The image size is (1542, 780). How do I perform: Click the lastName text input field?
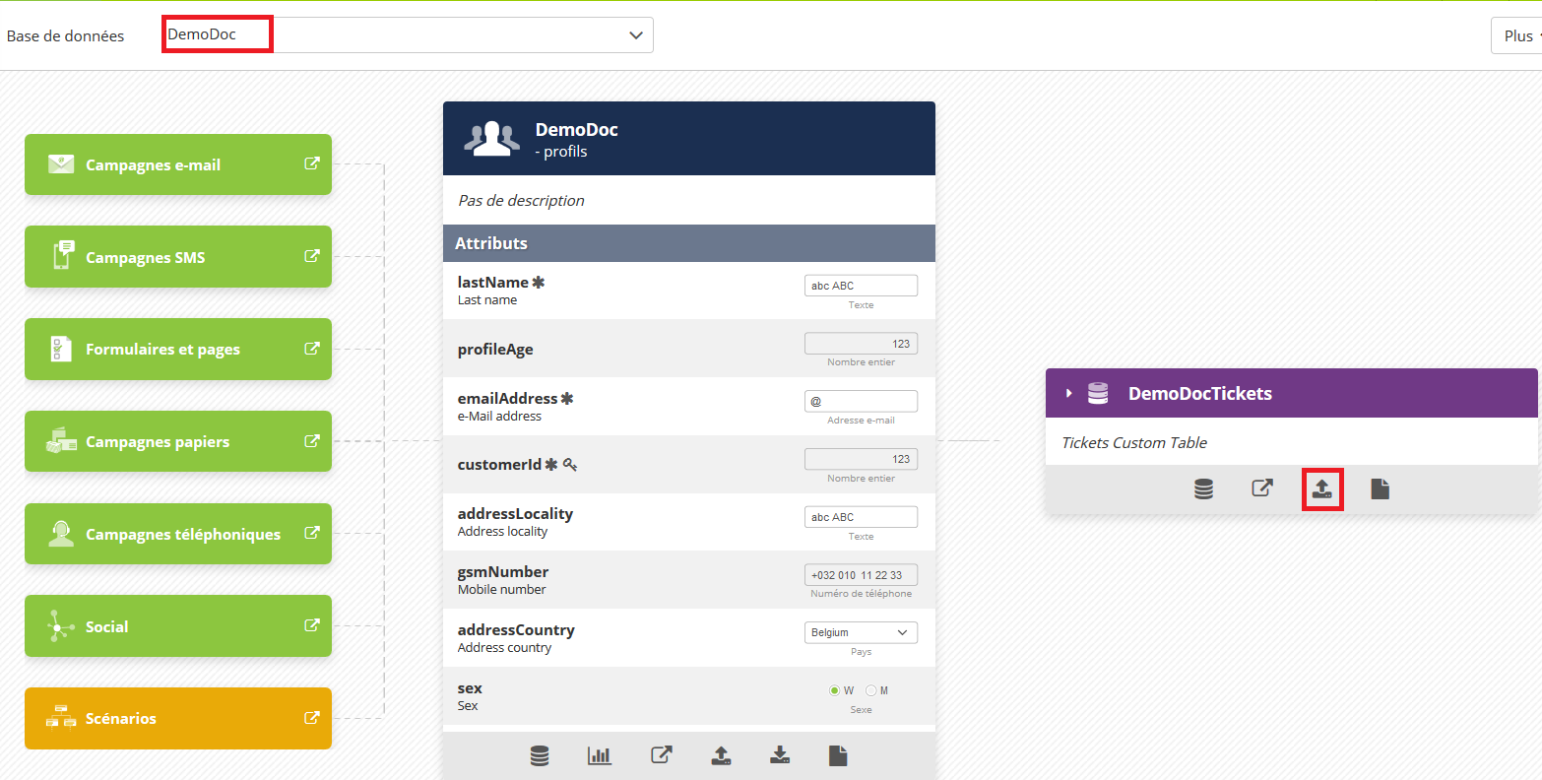861,286
